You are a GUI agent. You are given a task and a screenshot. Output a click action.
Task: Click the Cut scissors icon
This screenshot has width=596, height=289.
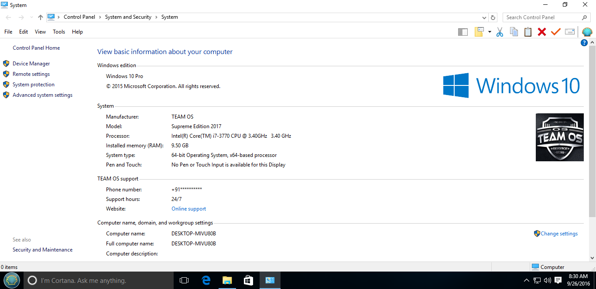[x=500, y=32]
